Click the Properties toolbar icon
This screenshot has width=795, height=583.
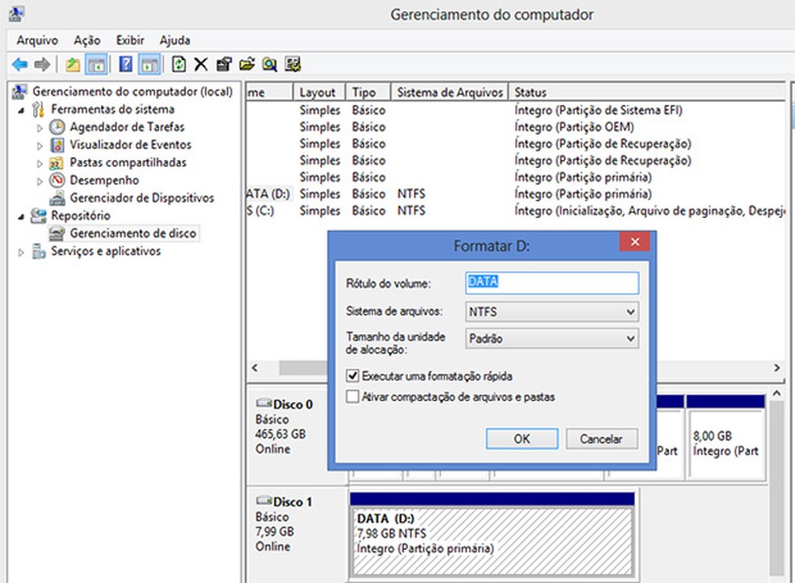click(224, 65)
